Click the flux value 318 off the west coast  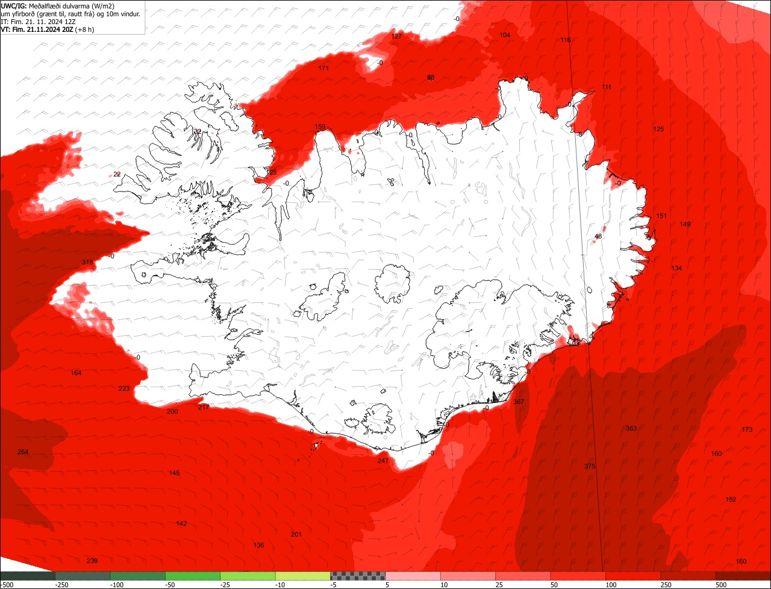[x=87, y=262]
